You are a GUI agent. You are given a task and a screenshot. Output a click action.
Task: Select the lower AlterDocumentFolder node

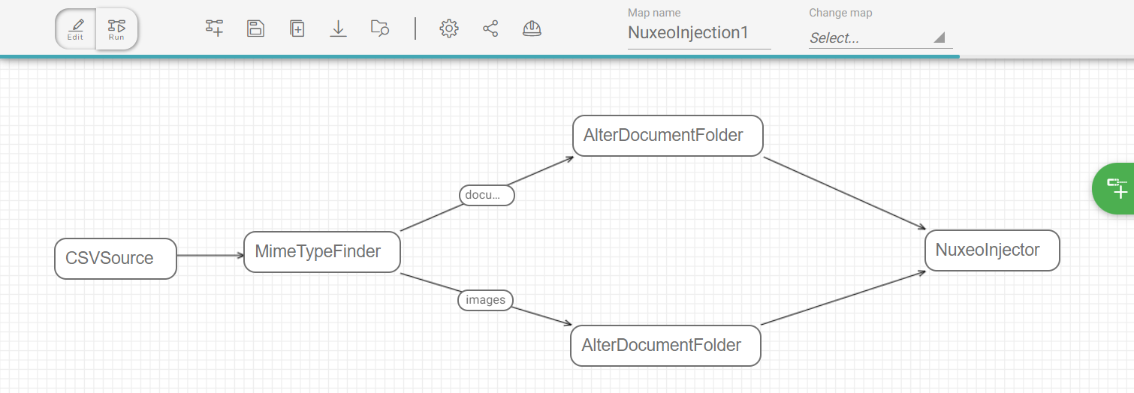coord(665,346)
